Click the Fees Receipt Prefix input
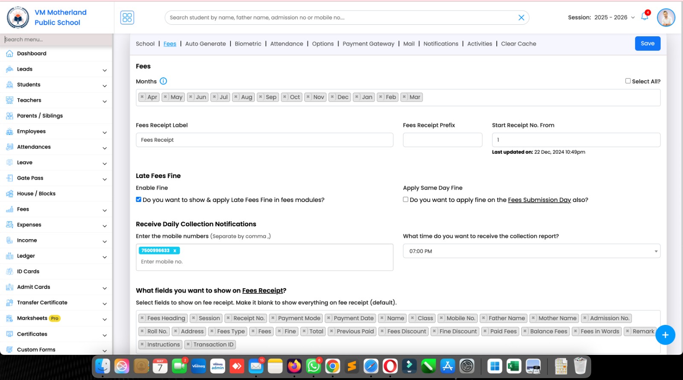Image resolution: width=683 pixels, height=380 pixels. pos(443,140)
